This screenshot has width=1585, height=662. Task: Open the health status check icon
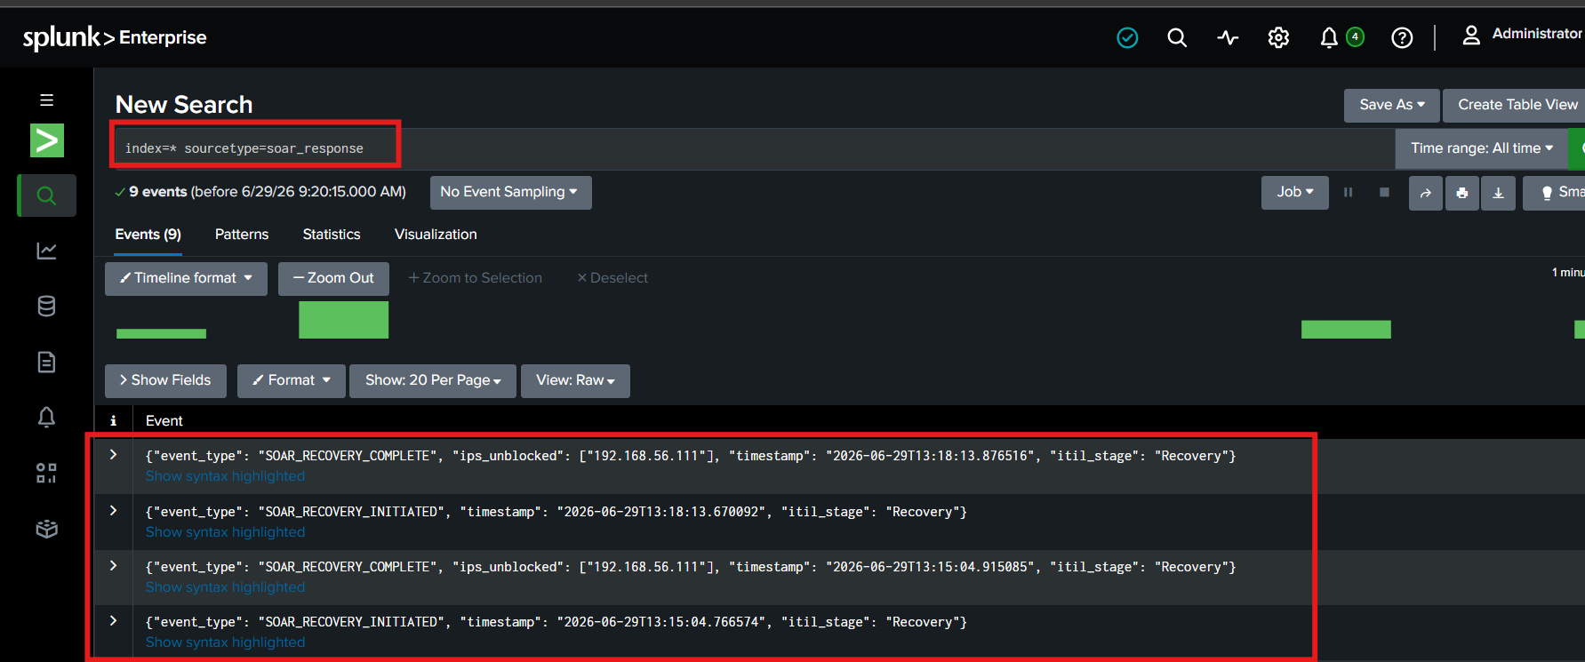pos(1127,37)
